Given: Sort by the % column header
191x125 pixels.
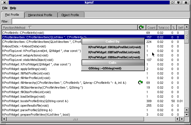Looking at the screenshot, I should point(174,28).
